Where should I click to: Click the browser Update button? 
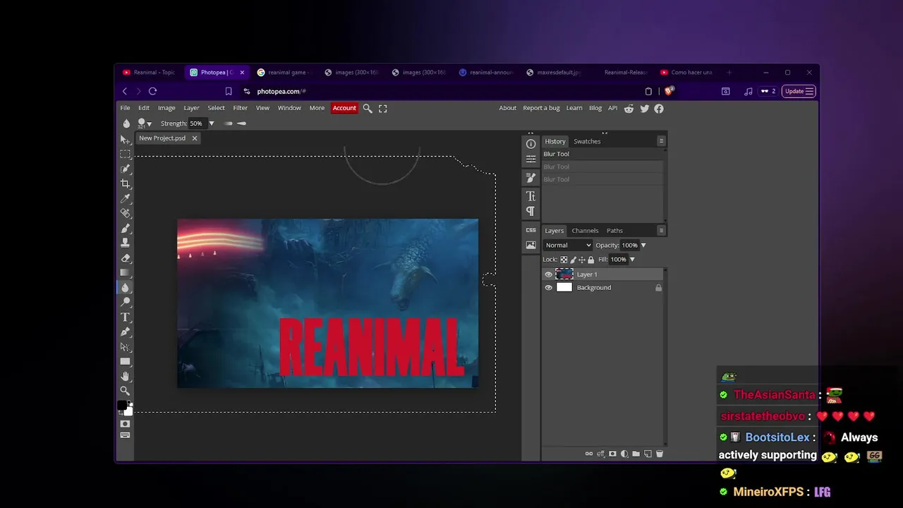tap(799, 91)
